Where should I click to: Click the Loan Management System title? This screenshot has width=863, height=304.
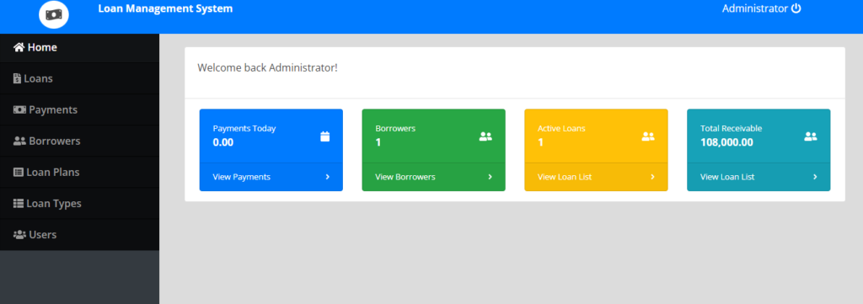click(x=165, y=8)
